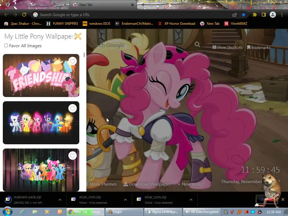The height and width of the screenshot is (216, 288).
Task: Click the 11:59 AM system clock
Action: tap(273, 212)
